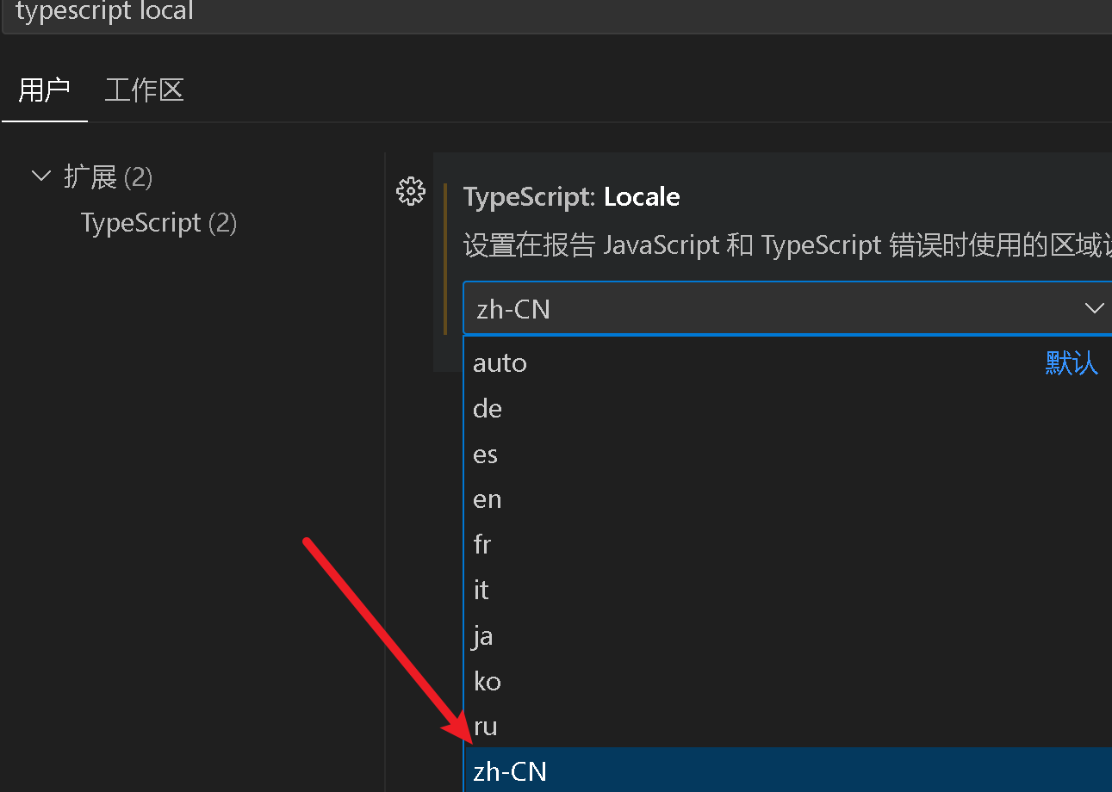1112x792 pixels.
Task: Switch to the 工作区 settings tab
Action: pyautogui.click(x=145, y=90)
